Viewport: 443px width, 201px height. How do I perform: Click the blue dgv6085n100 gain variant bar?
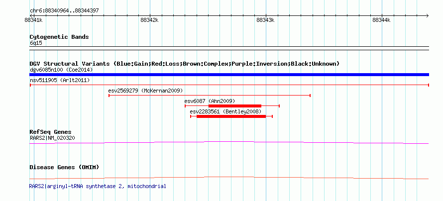(x=229, y=75)
